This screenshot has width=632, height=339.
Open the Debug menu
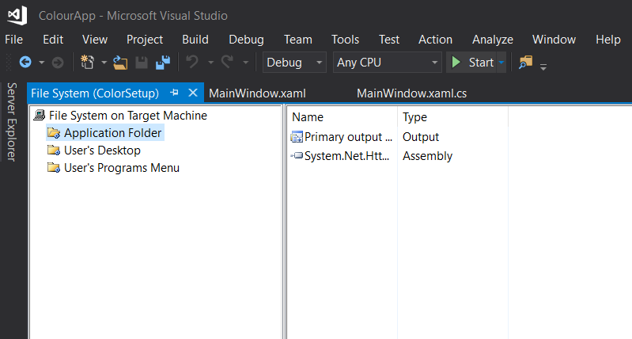[x=246, y=40]
